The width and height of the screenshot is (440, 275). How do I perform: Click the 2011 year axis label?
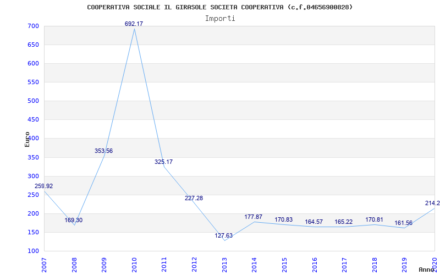[164, 265]
